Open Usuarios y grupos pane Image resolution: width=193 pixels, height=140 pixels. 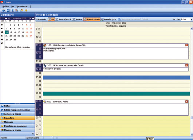pyautogui.click(x=17, y=130)
